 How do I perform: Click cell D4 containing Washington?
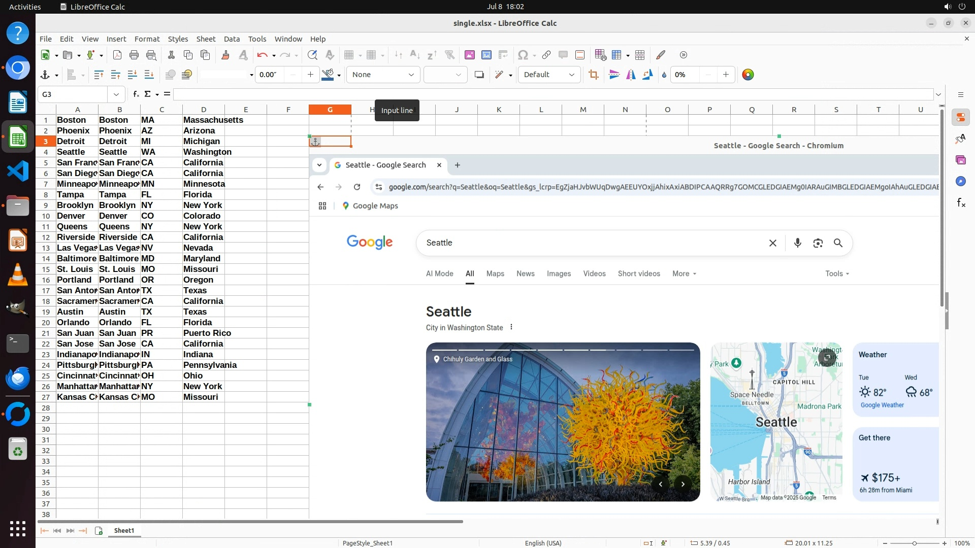[x=204, y=152]
